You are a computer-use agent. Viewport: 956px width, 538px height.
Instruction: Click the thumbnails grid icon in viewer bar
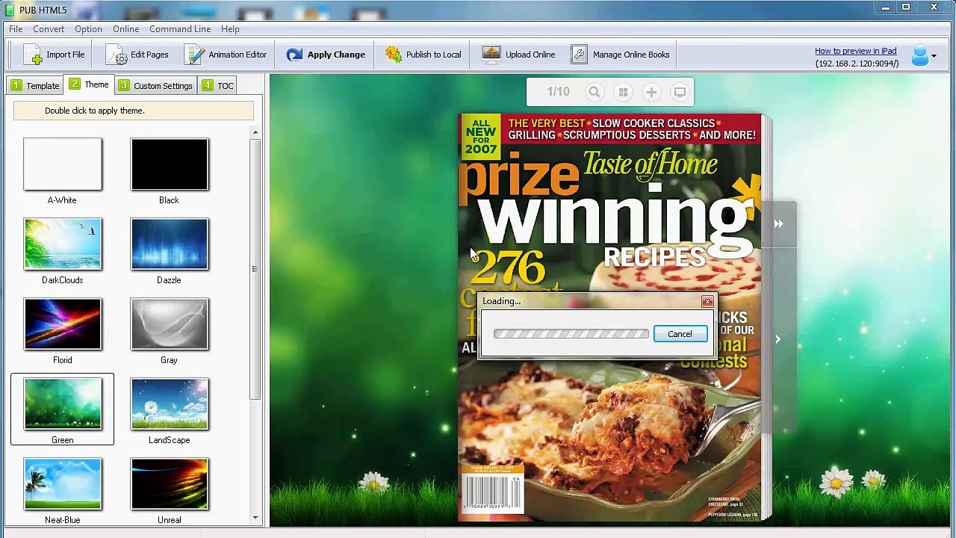[623, 92]
